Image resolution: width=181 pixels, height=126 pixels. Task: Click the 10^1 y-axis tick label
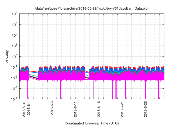[x=15, y=46]
